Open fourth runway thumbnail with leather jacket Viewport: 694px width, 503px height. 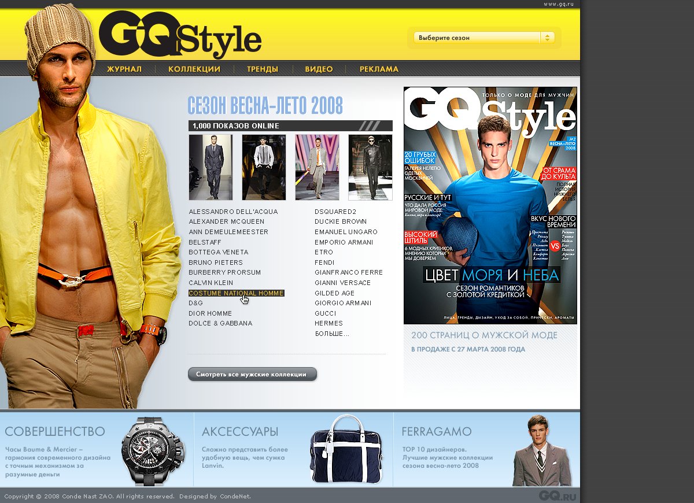pyautogui.click(x=370, y=168)
